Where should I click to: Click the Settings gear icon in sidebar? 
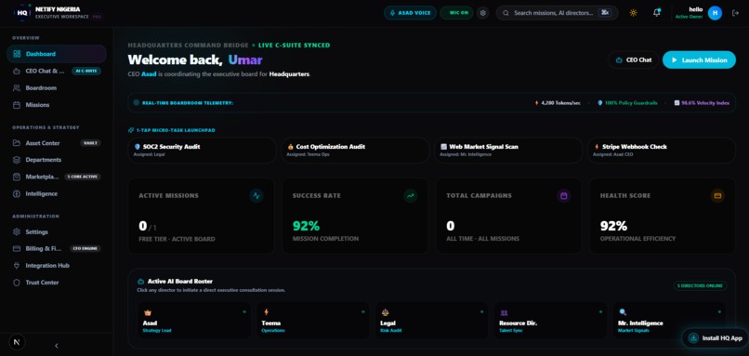pos(17,231)
